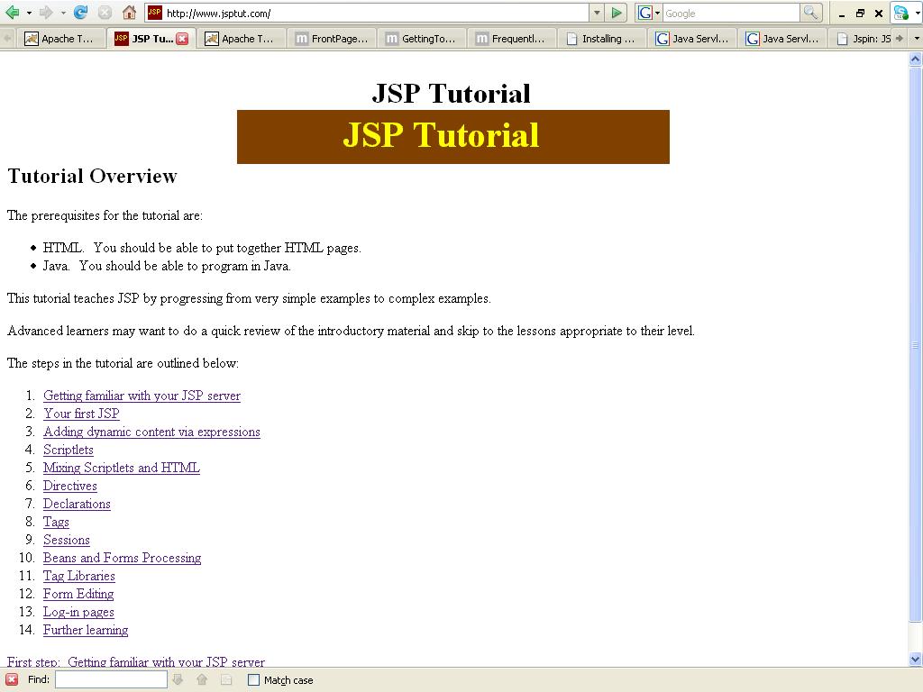Expand the address bar history dropdown
Viewport: 923px width, 692px height.
click(597, 13)
